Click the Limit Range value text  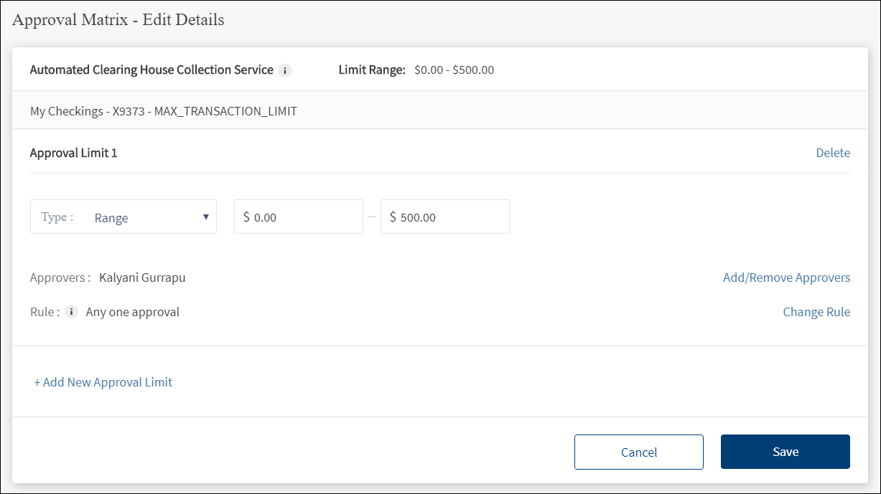click(x=454, y=70)
